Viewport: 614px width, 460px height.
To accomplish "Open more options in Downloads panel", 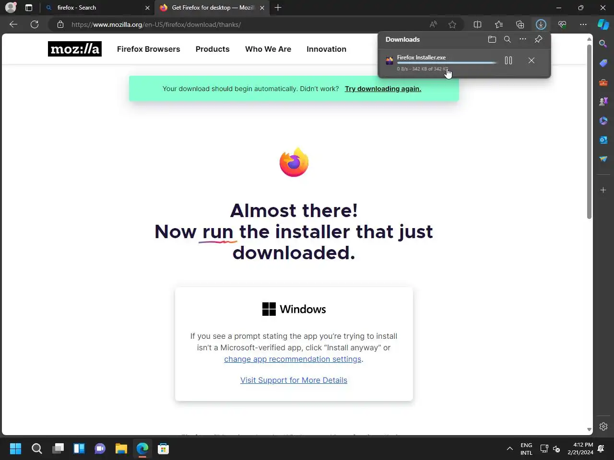I will (x=523, y=39).
